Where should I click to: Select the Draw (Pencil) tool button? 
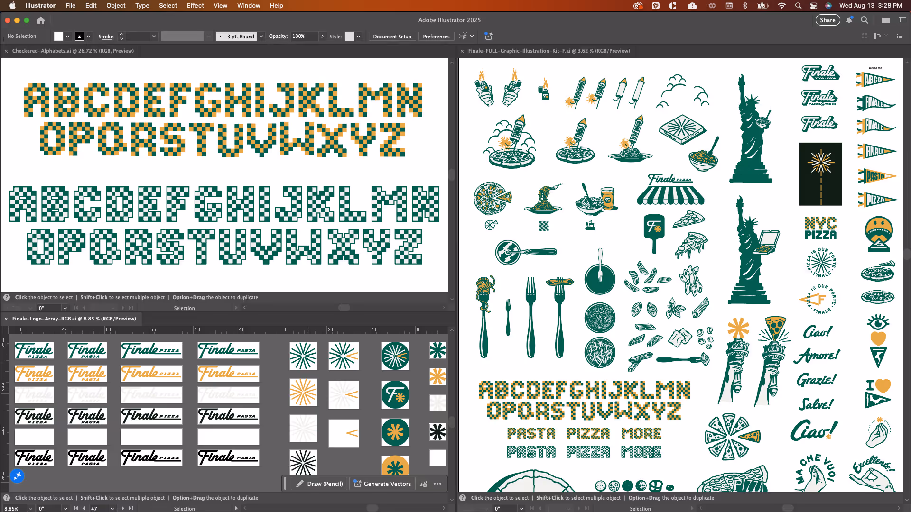click(x=319, y=484)
